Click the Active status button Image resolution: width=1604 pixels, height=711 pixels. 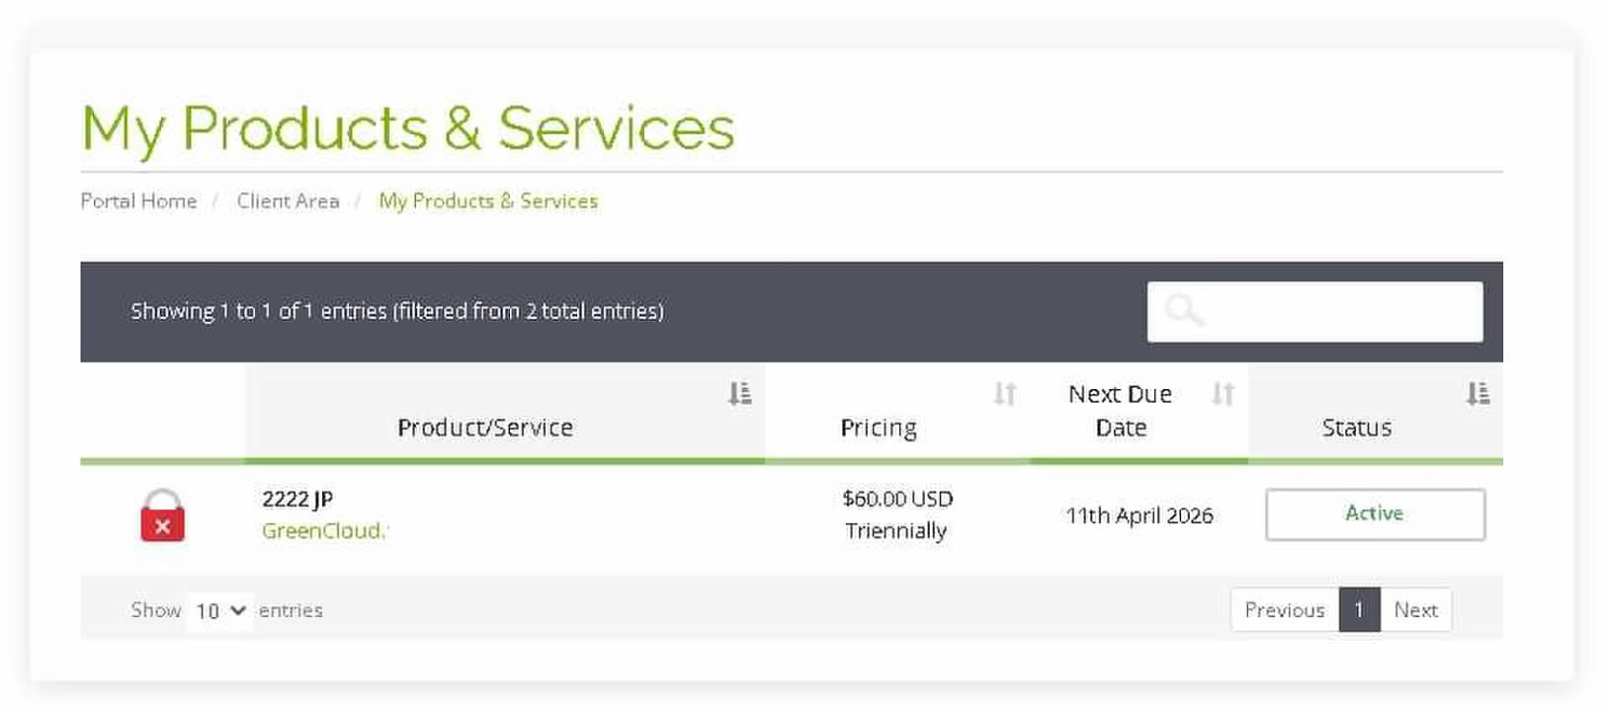click(x=1375, y=514)
